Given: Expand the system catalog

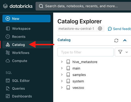Looking at the screenshot, I should pos(62,81).
